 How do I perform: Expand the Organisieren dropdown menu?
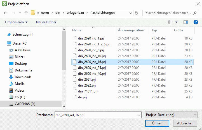pyautogui.click(x=16, y=22)
